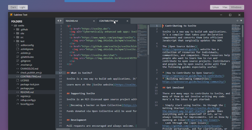Switch to Linux platform view
Screen dimensions: 252x130
(x=216, y=7)
